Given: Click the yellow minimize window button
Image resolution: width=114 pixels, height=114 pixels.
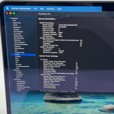Looking at the screenshot, I should pyautogui.click(x=11, y=13).
